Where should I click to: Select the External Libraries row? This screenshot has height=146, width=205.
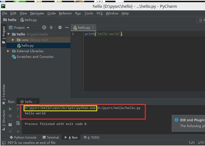click(38, 51)
